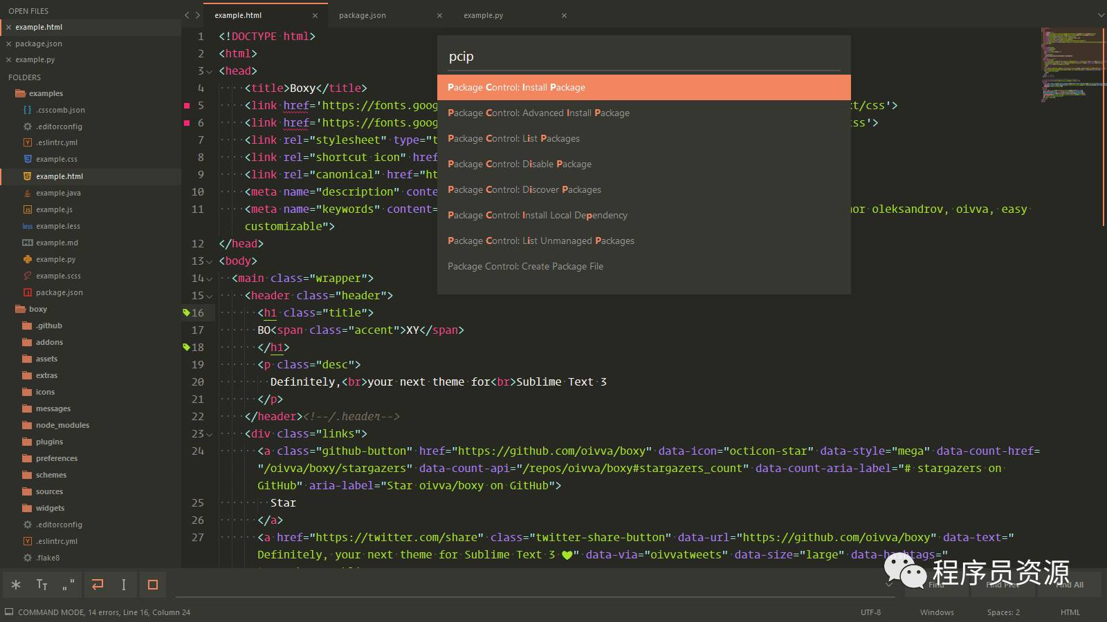Expand the .github folder
Viewport: 1107px width, 622px height.
[x=28, y=326]
